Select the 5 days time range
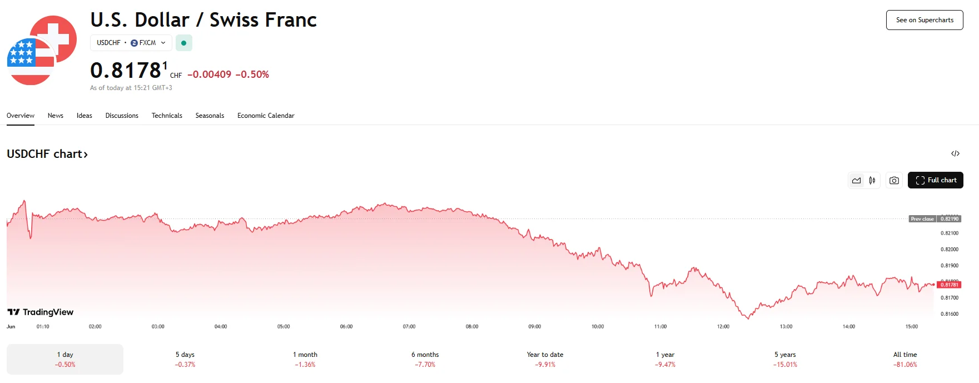979x383 pixels. pyautogui.click(x=185, y=359)
